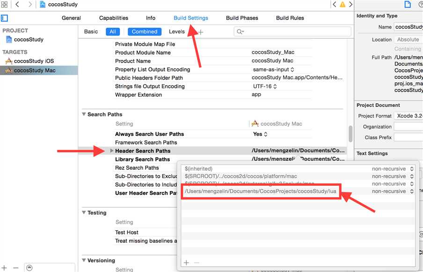This screenshot has width=423, height=272.
Task: Select Rez Search Paths setting
Action: (x=137, y=168)
